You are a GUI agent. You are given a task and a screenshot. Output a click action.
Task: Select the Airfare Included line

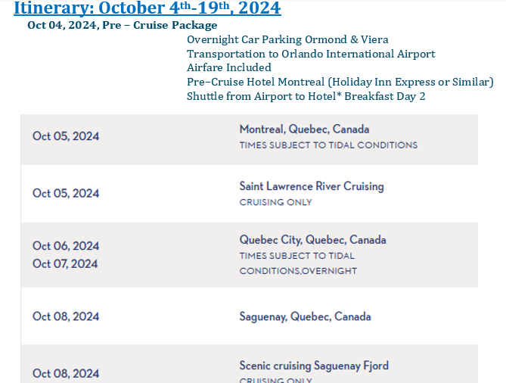228,67
